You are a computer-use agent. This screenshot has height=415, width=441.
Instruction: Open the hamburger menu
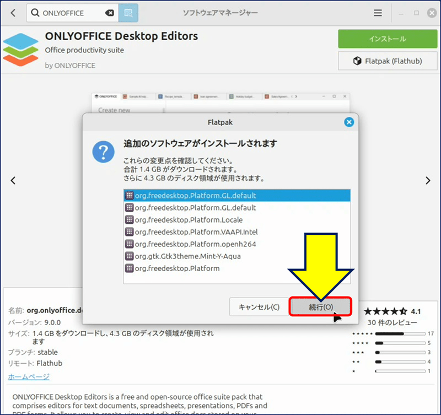point(378,13)
